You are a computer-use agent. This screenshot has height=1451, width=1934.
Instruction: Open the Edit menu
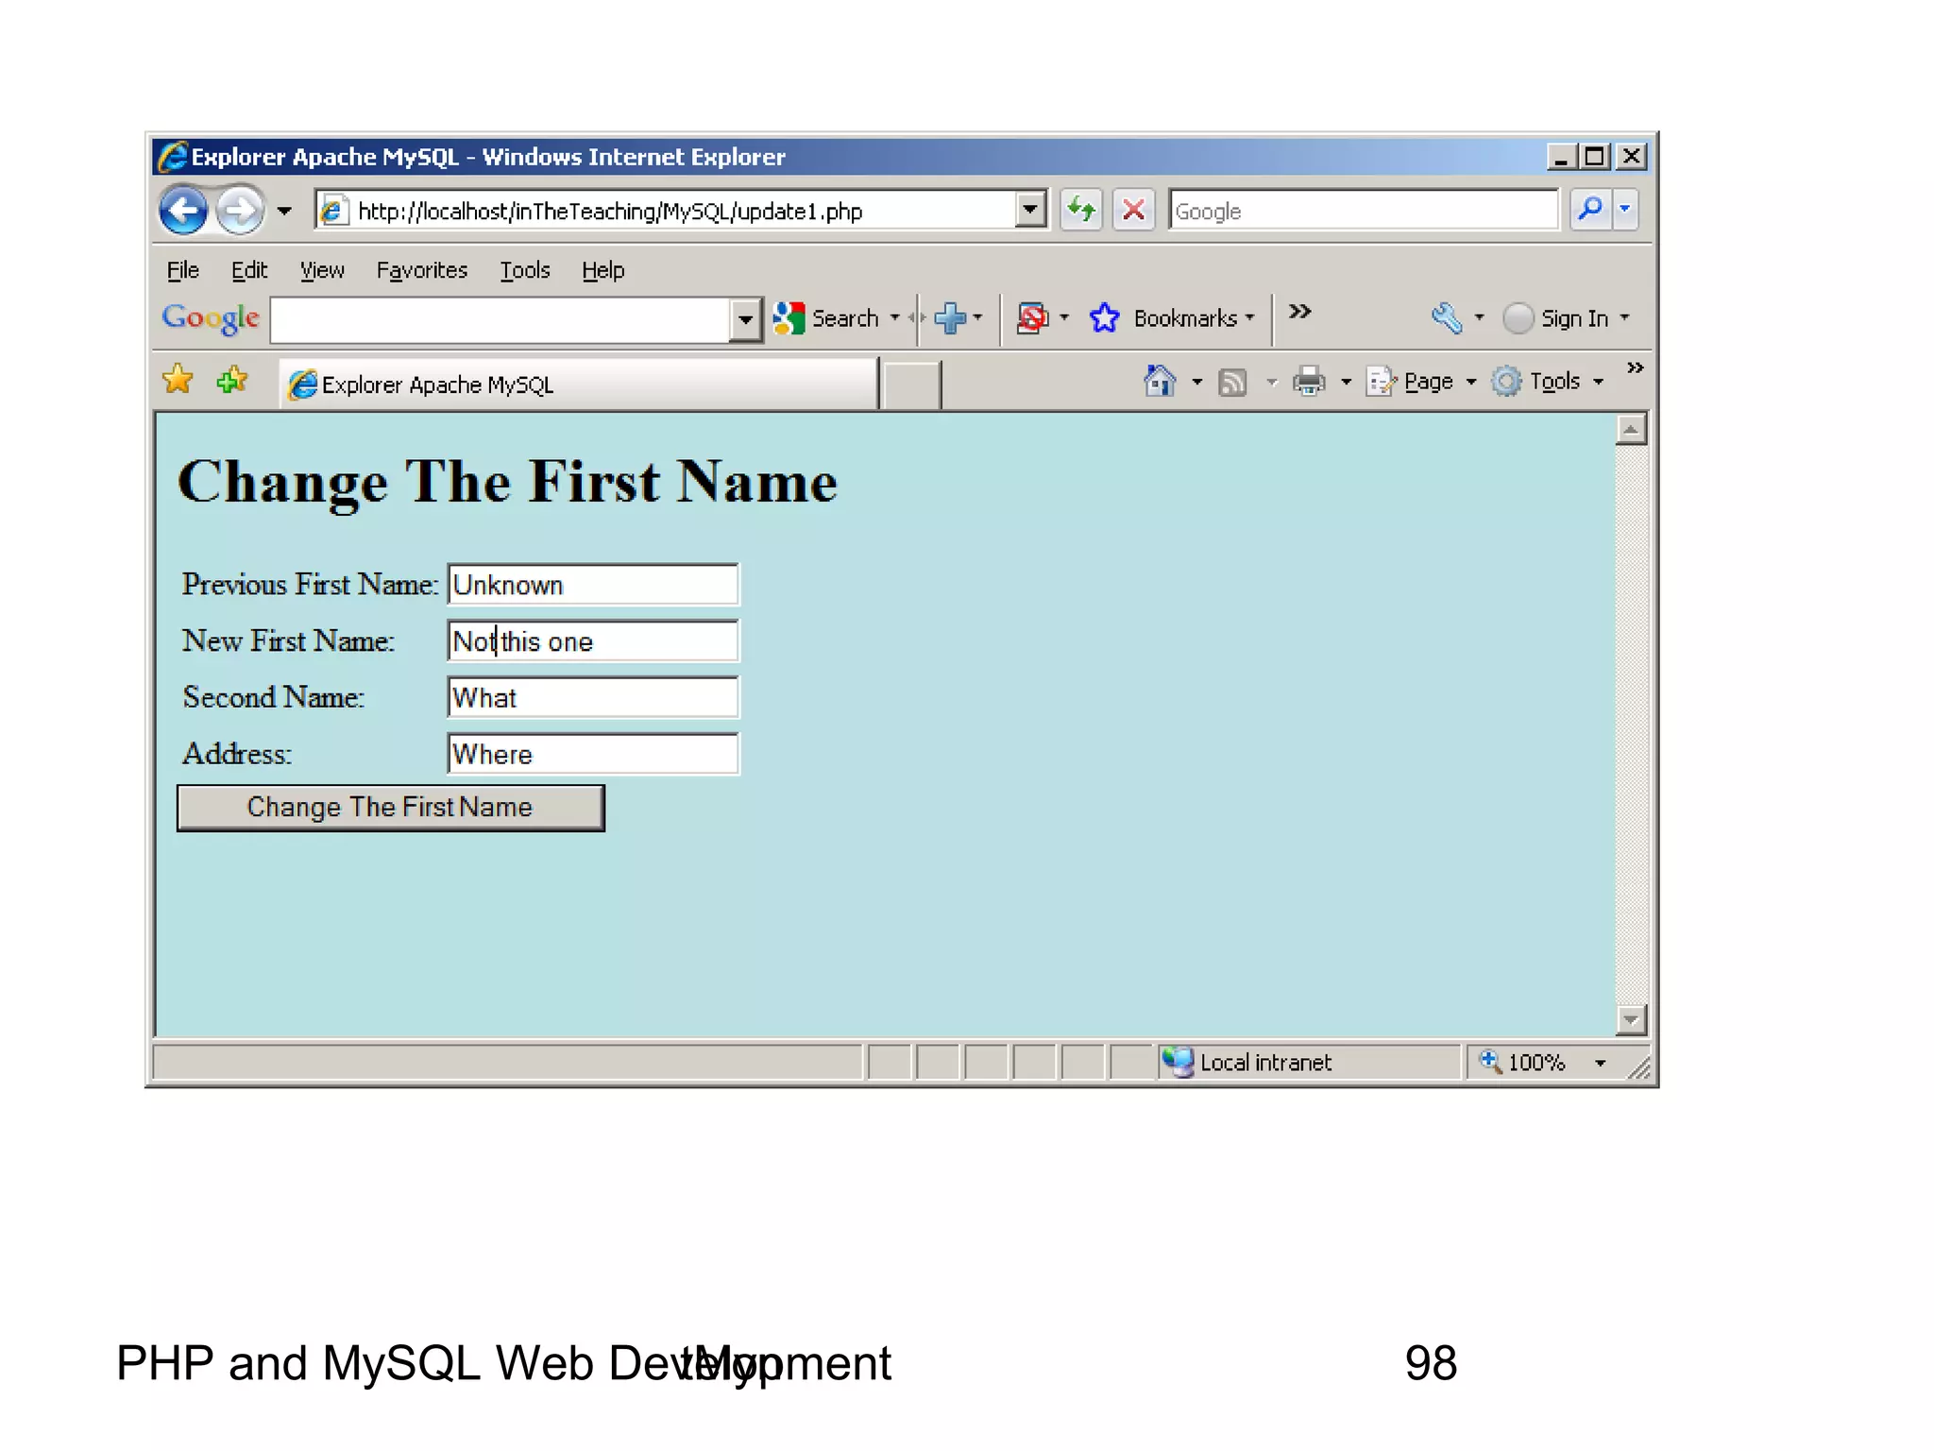[249, 270]
